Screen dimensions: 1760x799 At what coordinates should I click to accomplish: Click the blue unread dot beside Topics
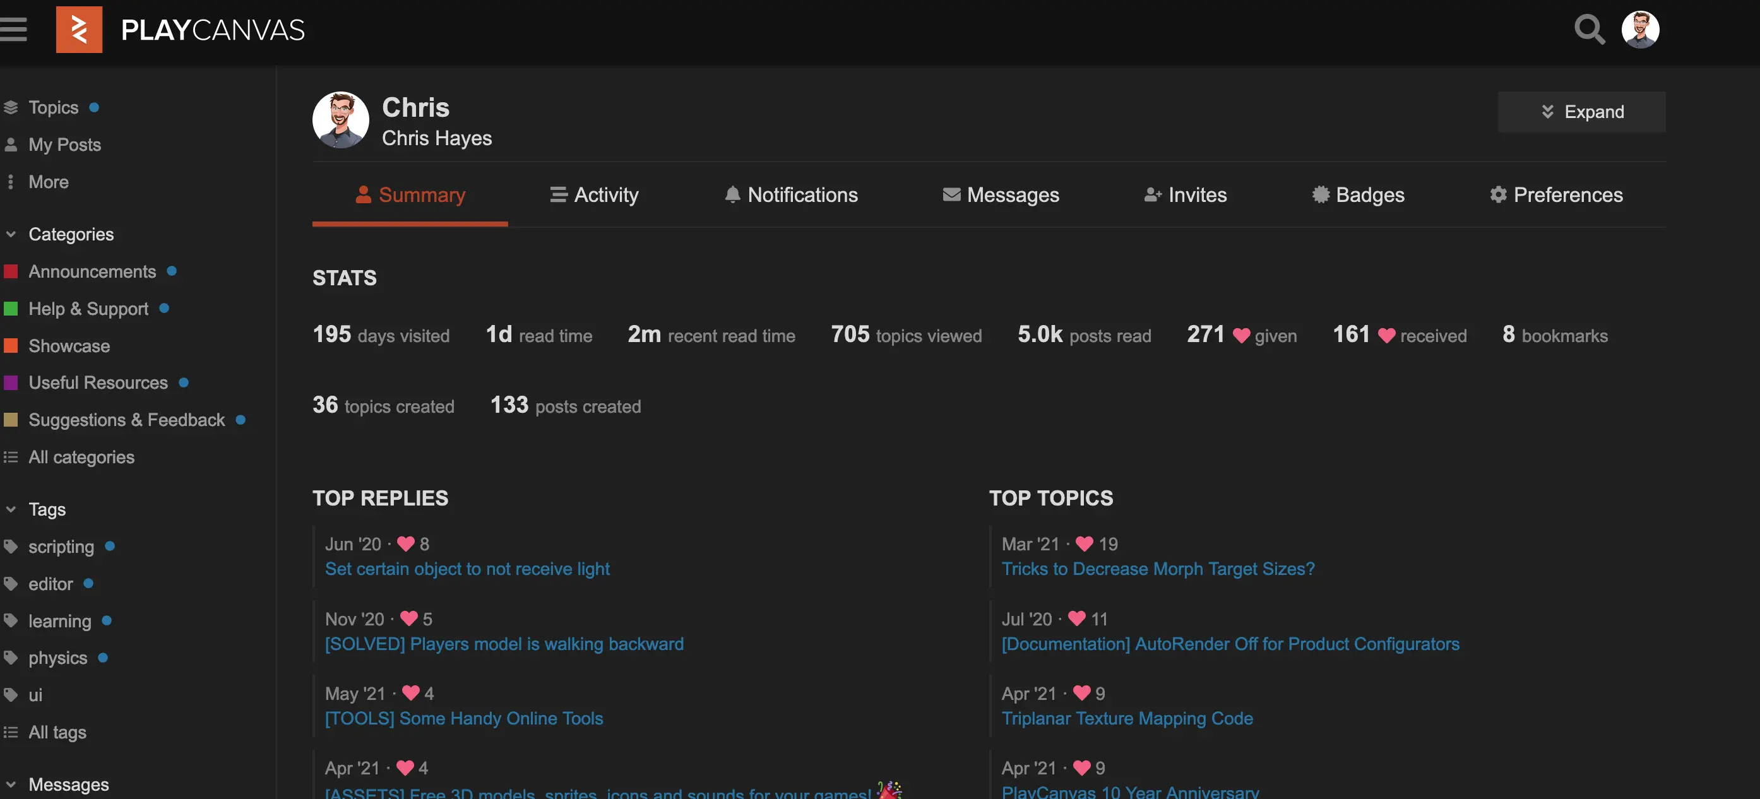(x=94, y=107)
